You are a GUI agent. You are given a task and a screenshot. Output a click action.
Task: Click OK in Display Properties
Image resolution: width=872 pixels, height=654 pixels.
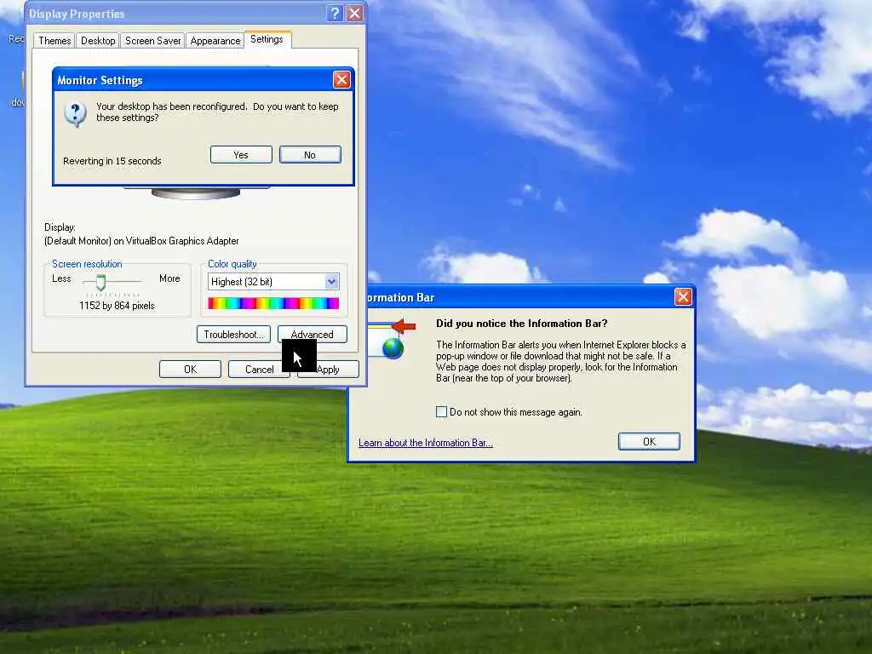(x=190, y=370)
